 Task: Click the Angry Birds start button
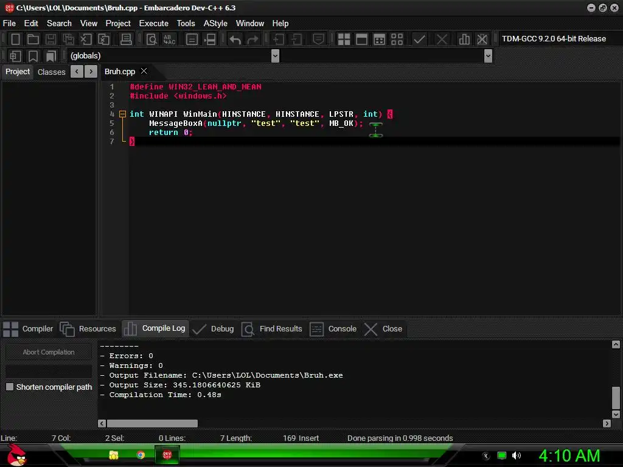tap(16, 455)
